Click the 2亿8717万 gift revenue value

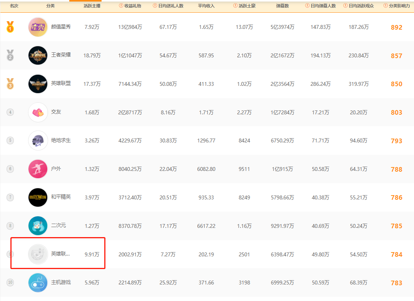[x=130, y=112]
